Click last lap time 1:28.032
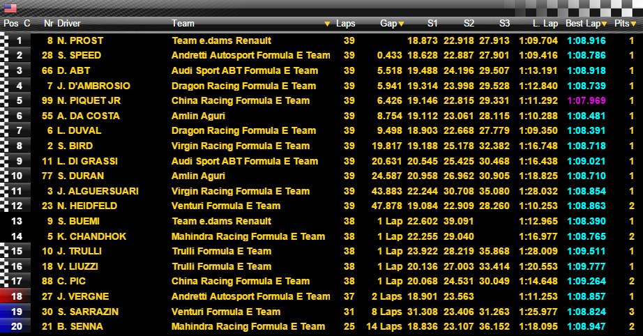643x336 pixels. click(x=538, y=191)
